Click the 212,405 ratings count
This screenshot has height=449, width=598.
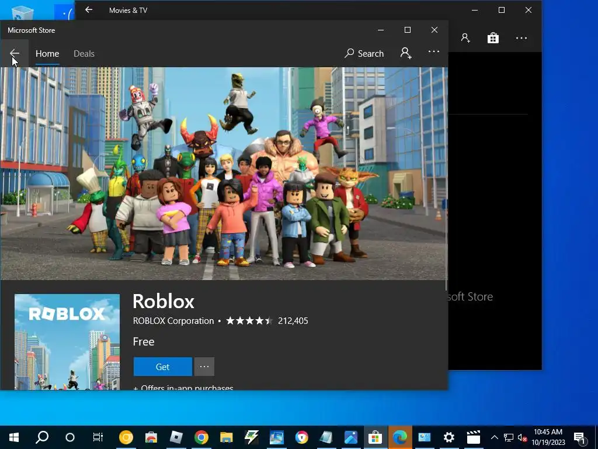pos(293,321)
